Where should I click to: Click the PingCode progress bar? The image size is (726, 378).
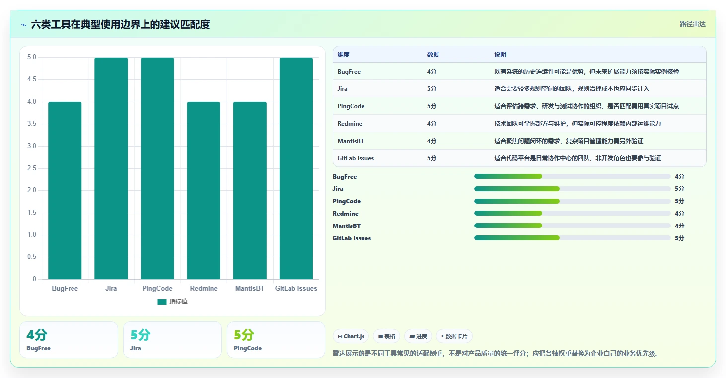pyautogui.click(x=573, y=201)
